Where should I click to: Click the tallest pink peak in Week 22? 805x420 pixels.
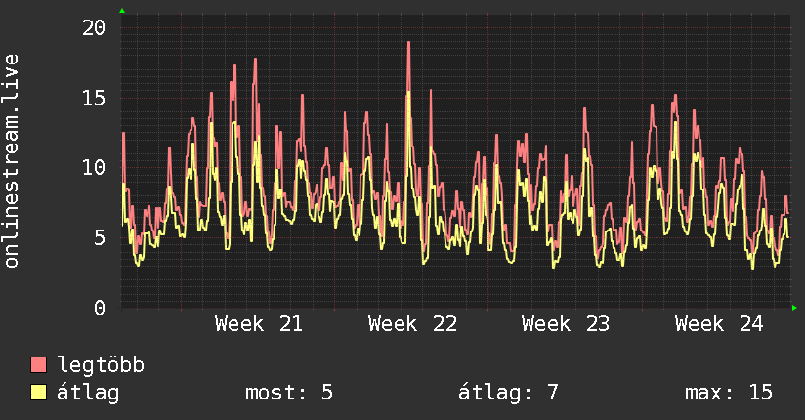tap(408, 43)
